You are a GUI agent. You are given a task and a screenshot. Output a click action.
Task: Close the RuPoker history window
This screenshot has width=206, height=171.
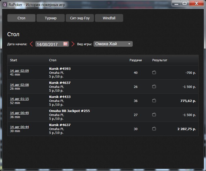pos(196,3)
